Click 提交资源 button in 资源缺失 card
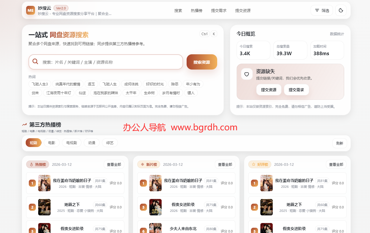 coord(269,90)
